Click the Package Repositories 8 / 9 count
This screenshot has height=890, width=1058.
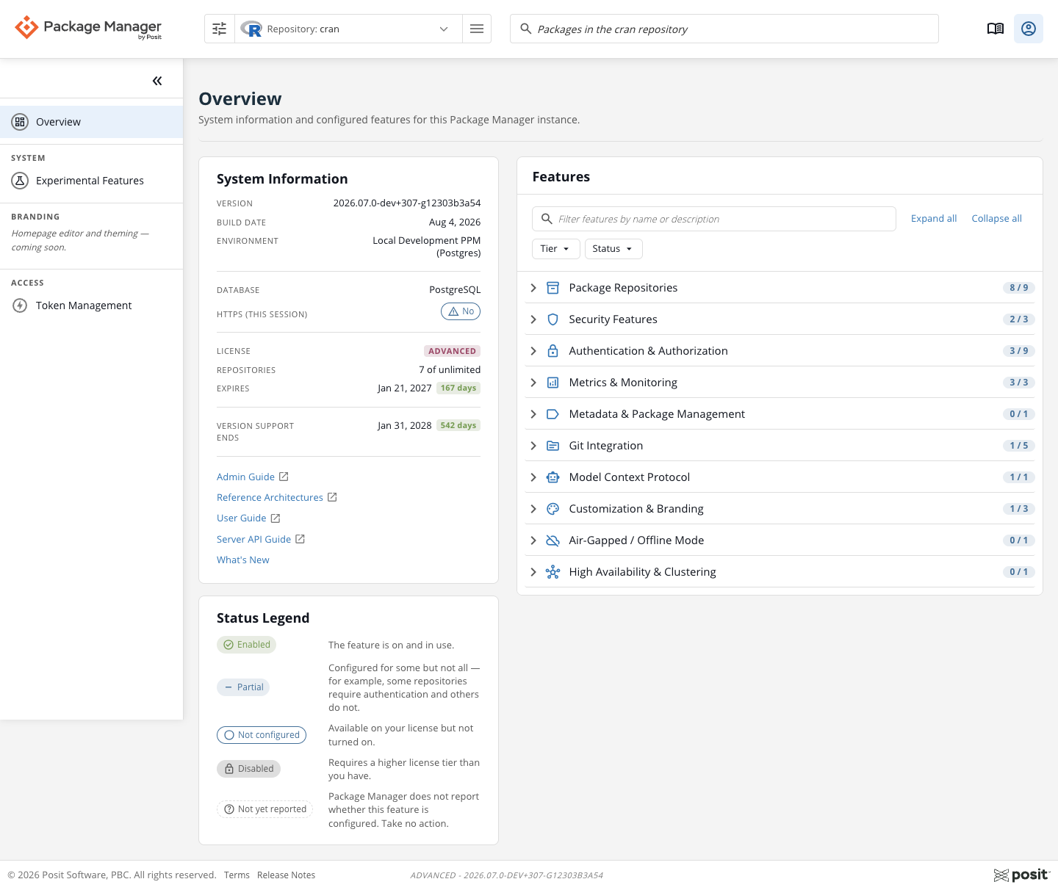(x=1019, y=288)
